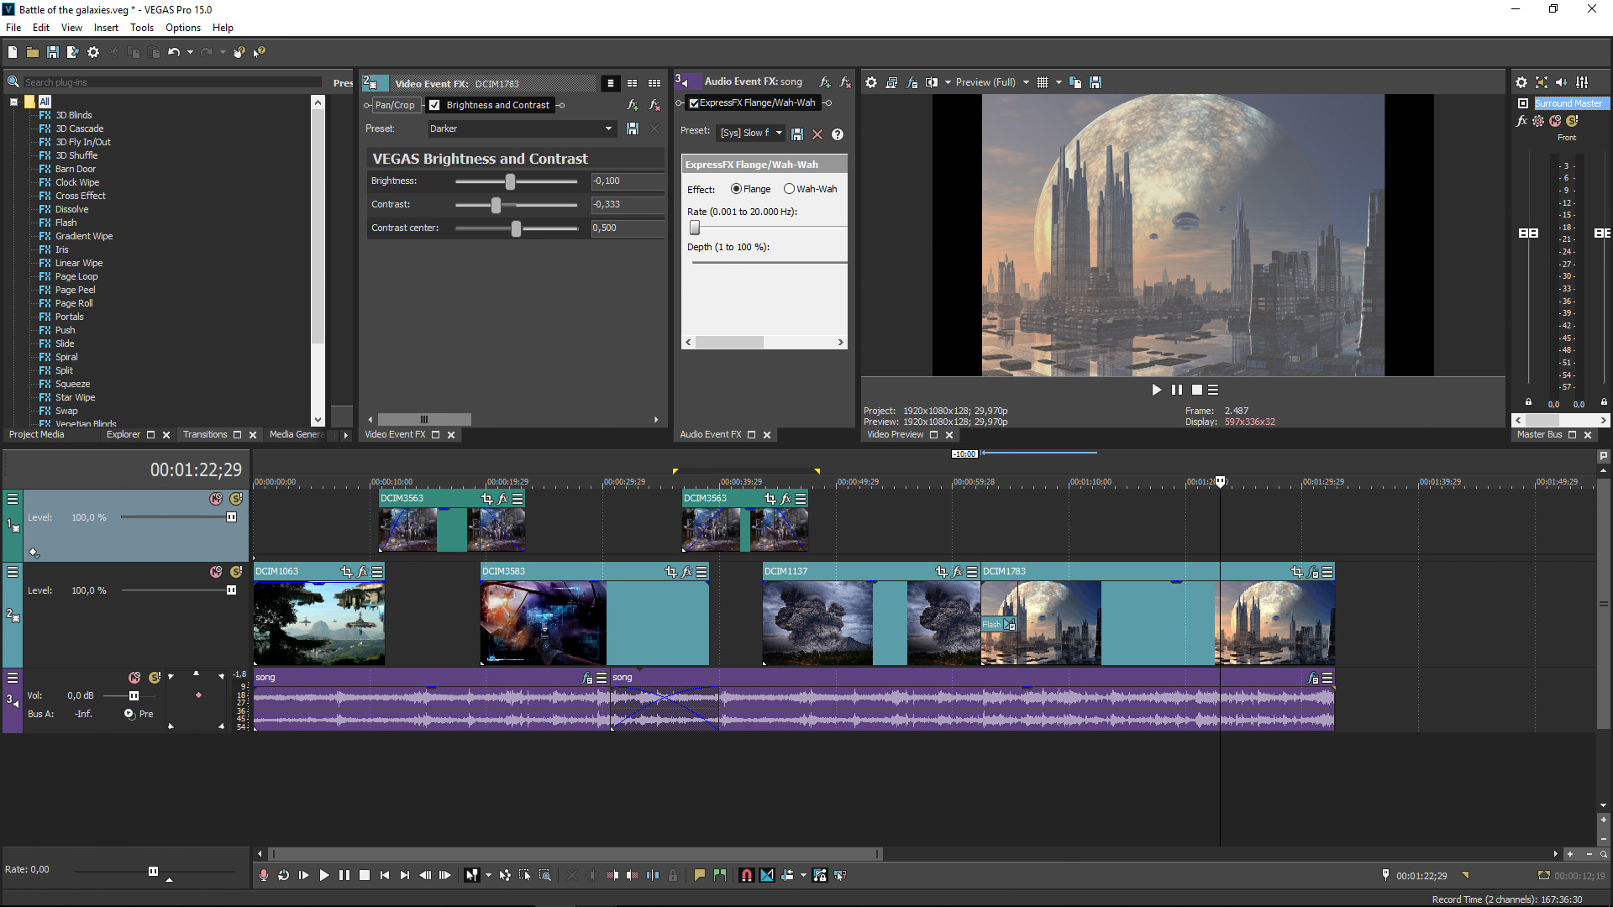Select the Pan/Crop button in Video Event FX
1613x907 pixels.
(x=393, y=105)
